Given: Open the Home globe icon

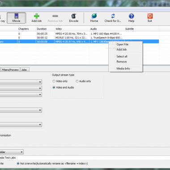Looking at the screenshot, I should pyautogui.click(x=94, y=16).
